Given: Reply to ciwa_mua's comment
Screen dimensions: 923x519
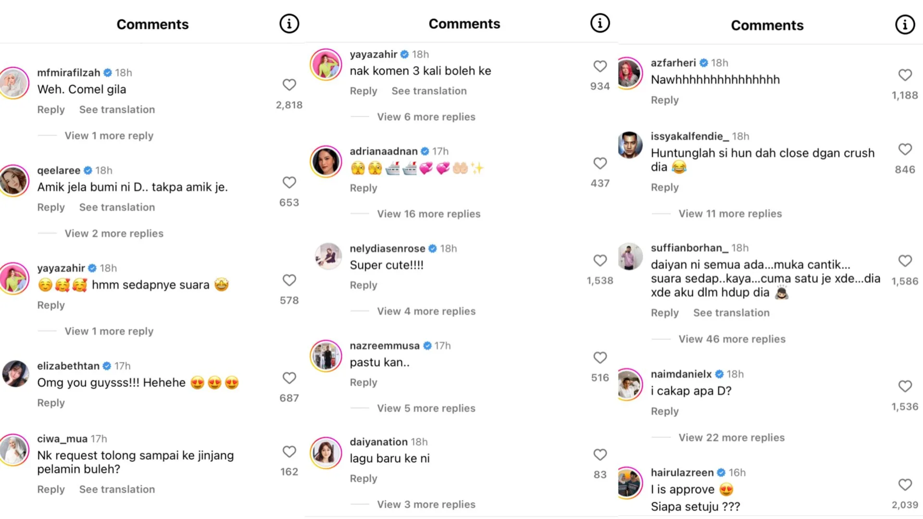Looking at the screenshot, I should tap(51, 489).
